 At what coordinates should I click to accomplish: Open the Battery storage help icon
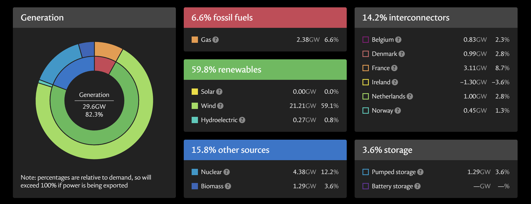tap(417, 186)
